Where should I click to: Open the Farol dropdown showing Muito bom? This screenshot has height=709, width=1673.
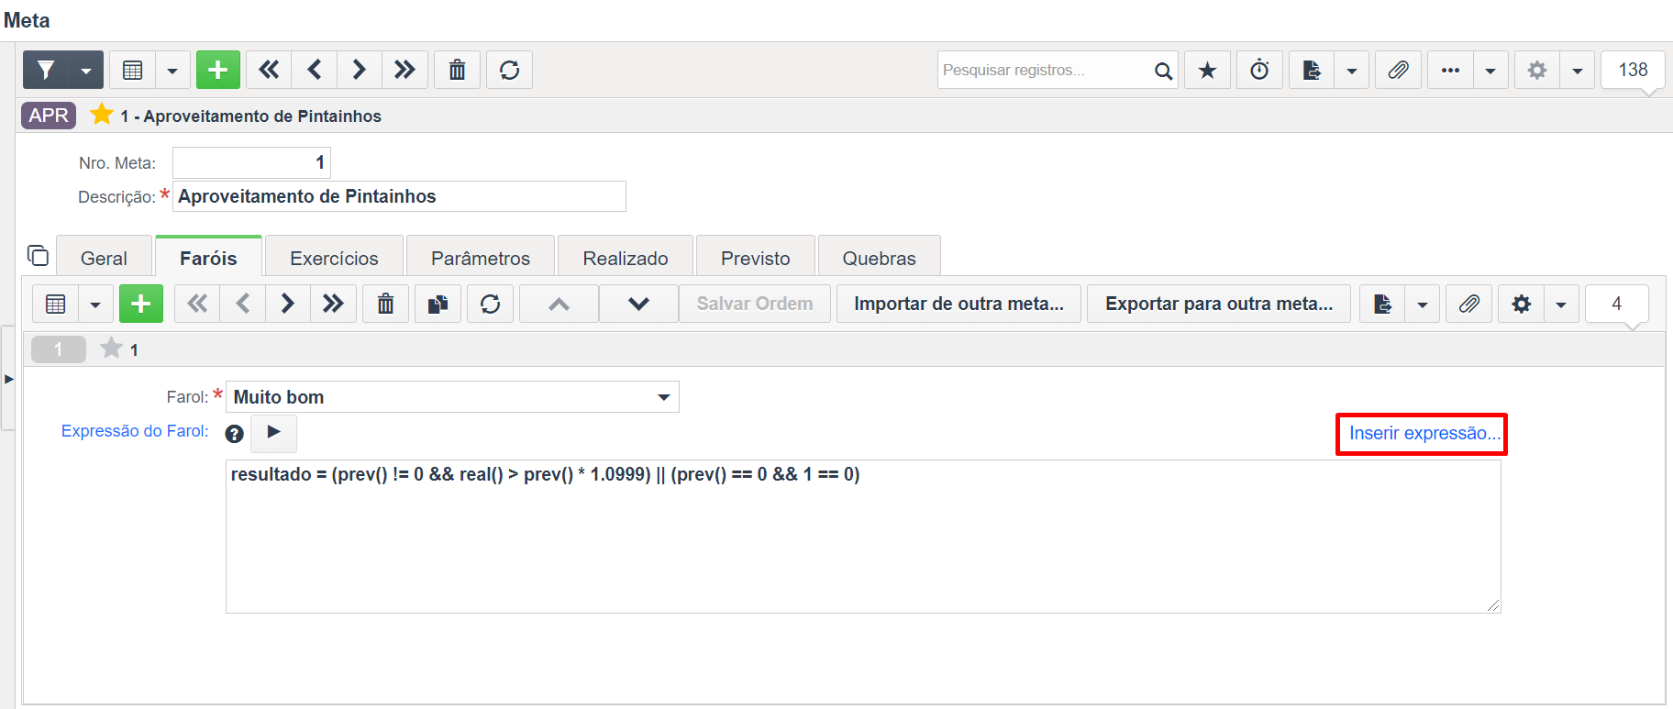452,397
